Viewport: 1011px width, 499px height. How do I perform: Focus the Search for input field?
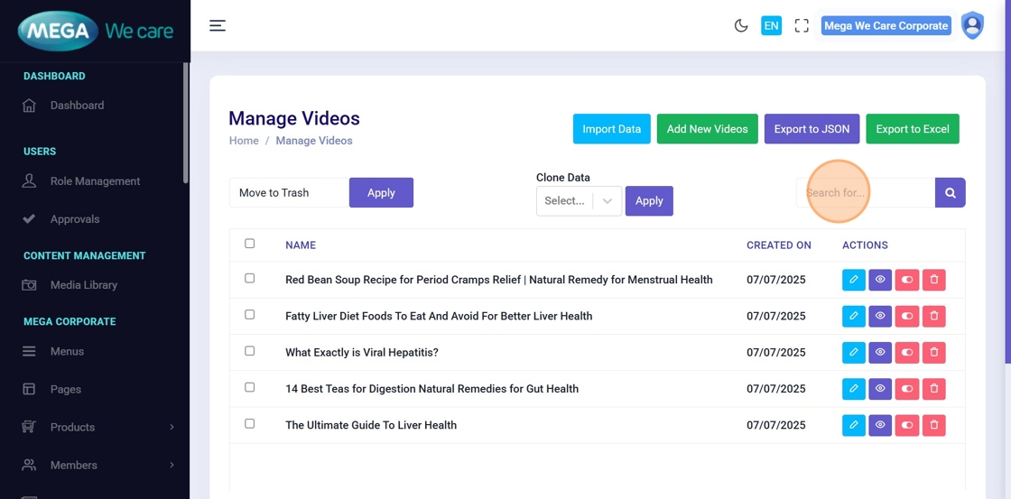(x=865, y=192)
